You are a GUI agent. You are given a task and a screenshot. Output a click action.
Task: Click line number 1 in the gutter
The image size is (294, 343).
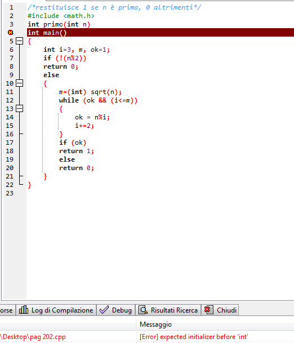[11, 7]
